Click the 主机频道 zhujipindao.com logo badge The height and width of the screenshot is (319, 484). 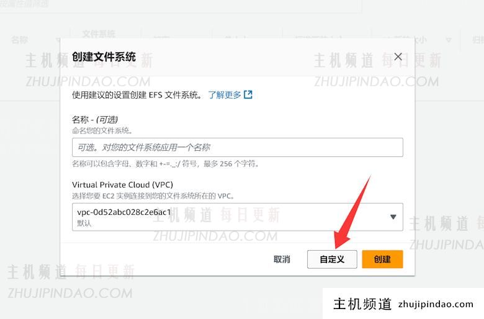[x=403, y=304]
